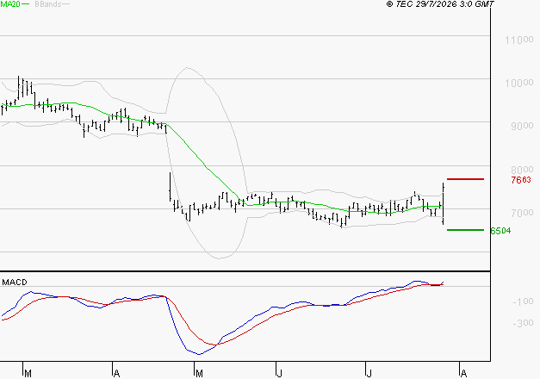Click the first A month label on the time axis
Screen dimensions: 540x379
117,374
